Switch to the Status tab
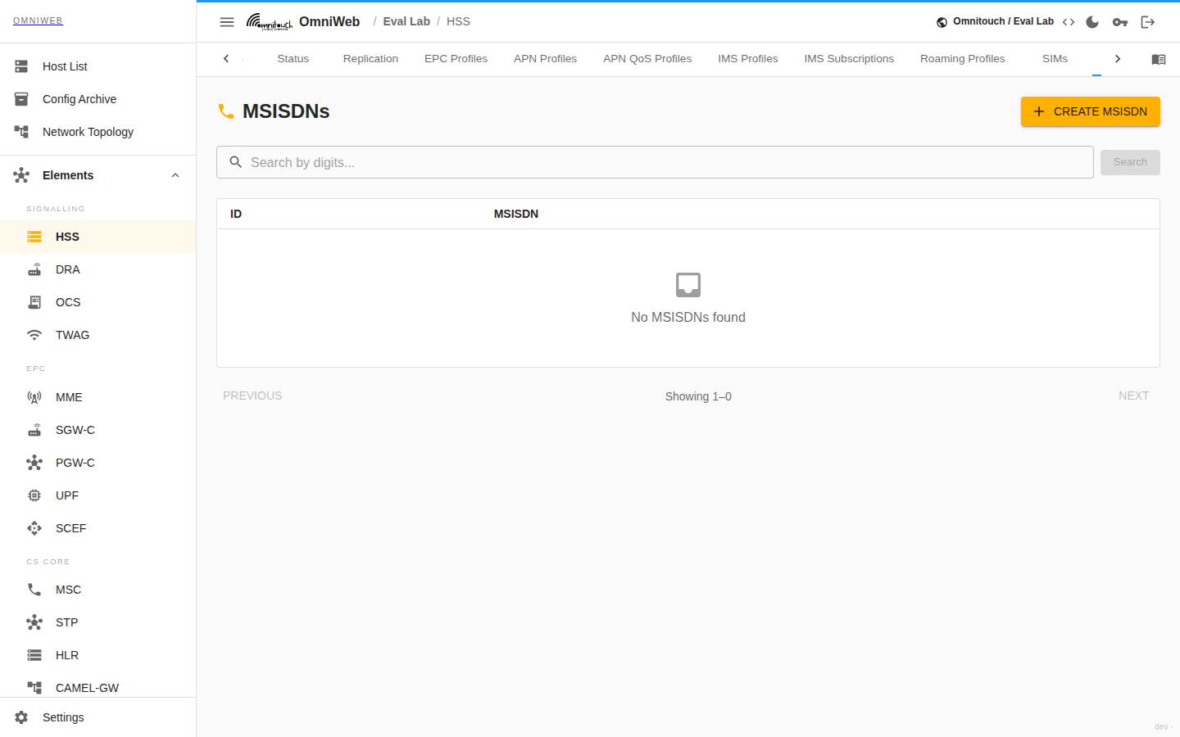This screenshot has width=1180, height=737. coord(293,59)
